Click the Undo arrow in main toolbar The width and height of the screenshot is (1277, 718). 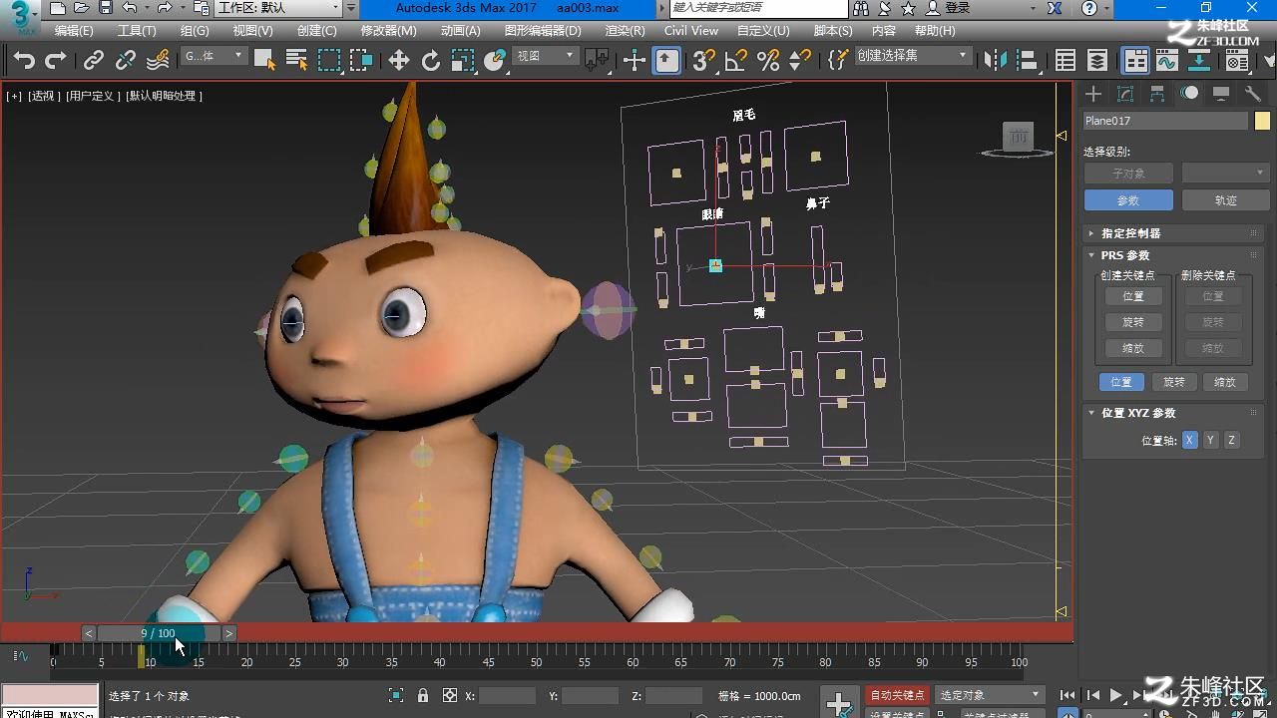click(x=24, y=61)
